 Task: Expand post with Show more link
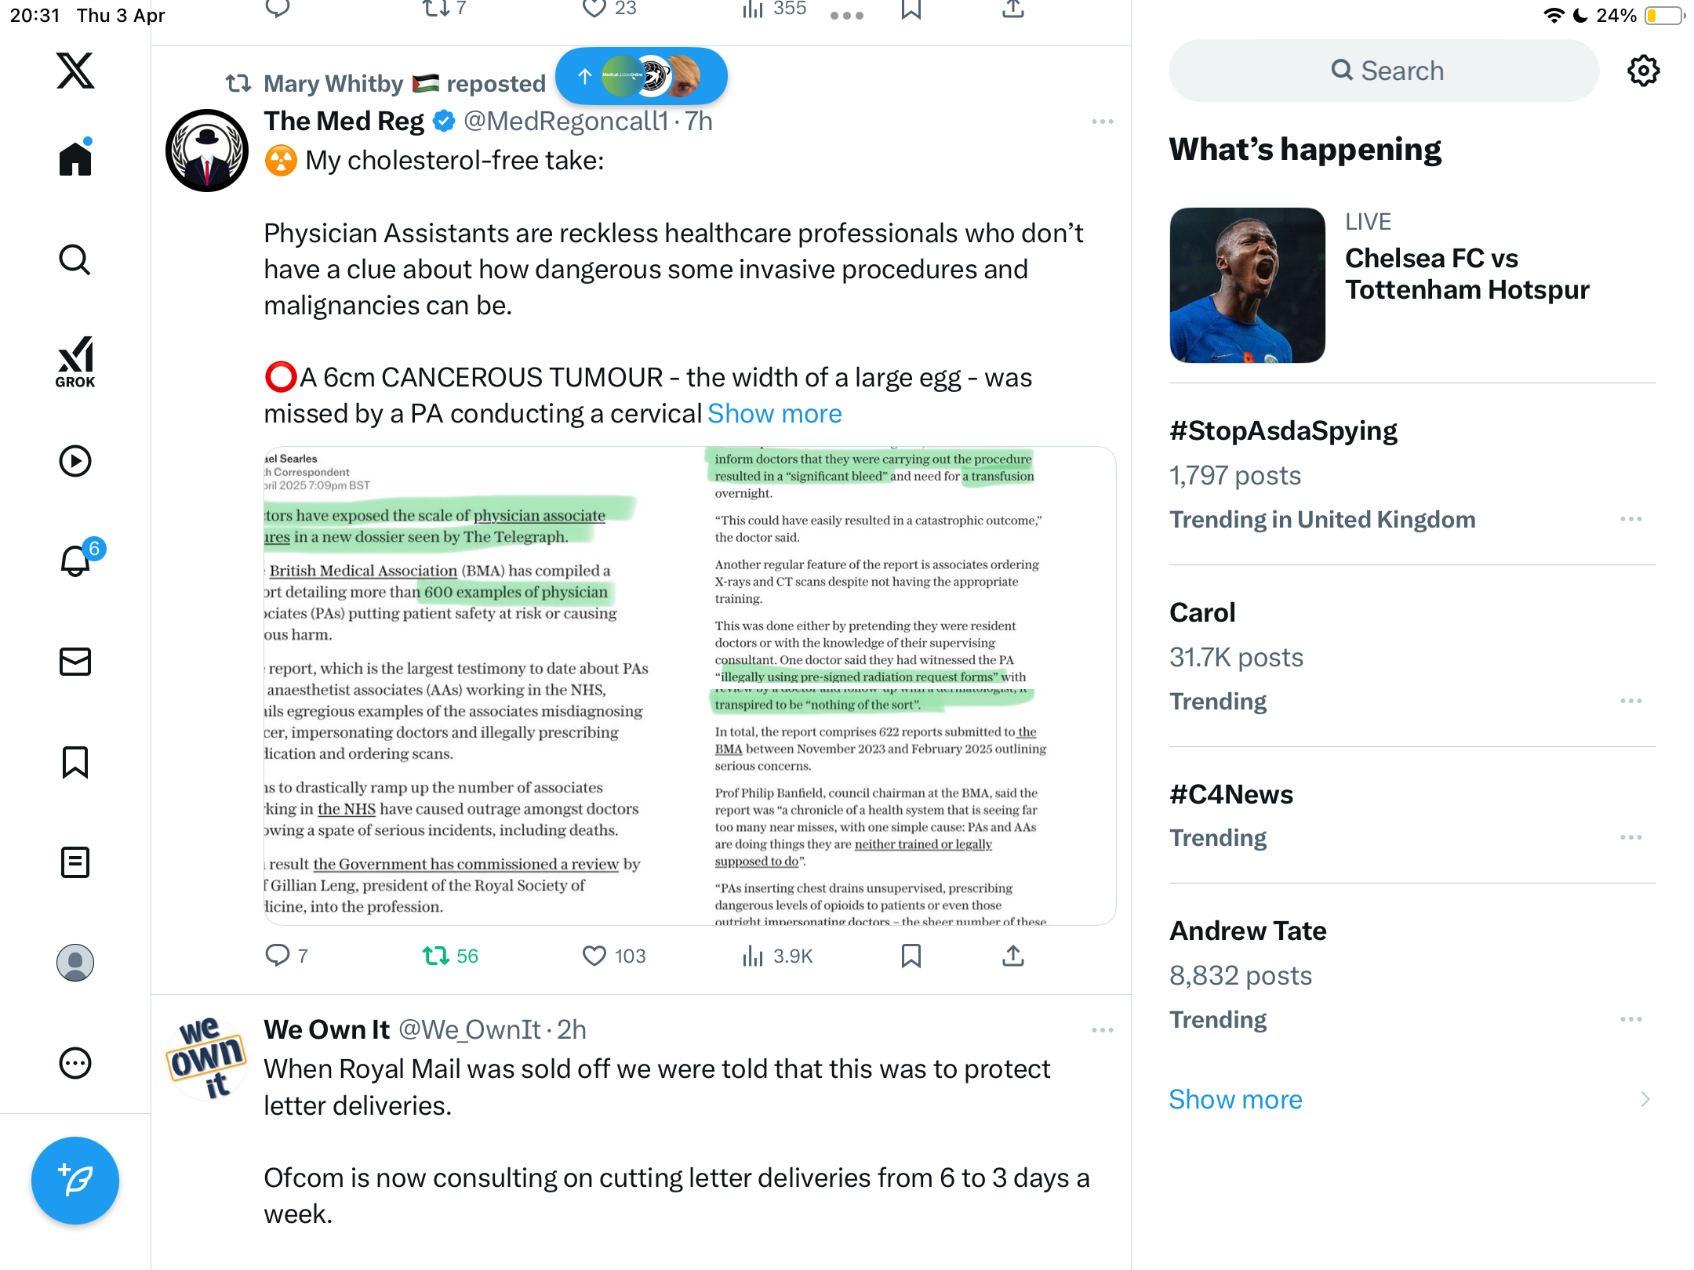pyautogui.click(x=775, y=413)
